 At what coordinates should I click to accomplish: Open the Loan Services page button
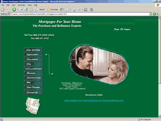point(33,50)
